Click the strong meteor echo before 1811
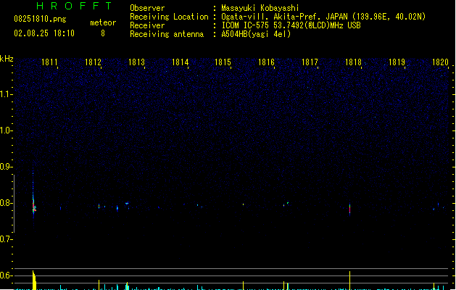Image resolution: width=456 pixels, height=290 pixels. (34, 205)
